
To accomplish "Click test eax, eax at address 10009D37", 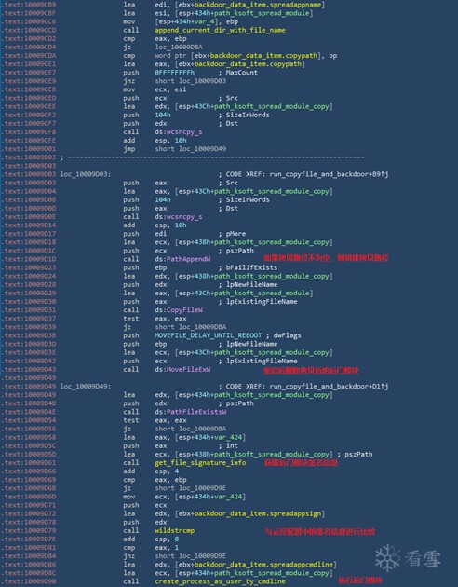I will [x=155, y=319].
